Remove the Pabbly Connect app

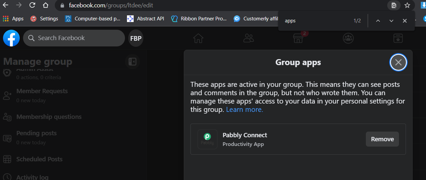pos(382,139)
